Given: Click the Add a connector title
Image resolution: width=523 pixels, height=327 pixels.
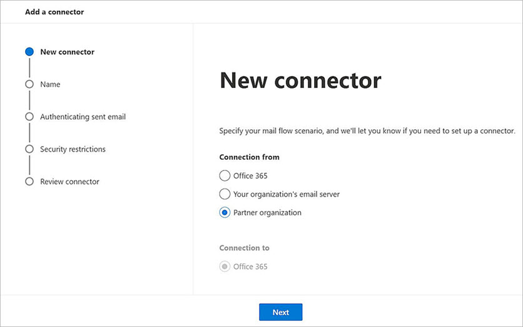Looking at the screenshot, I should coord(54,12).
